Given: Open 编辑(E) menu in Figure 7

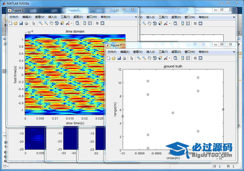Looking at the screenshot, I should coord(125,52).
